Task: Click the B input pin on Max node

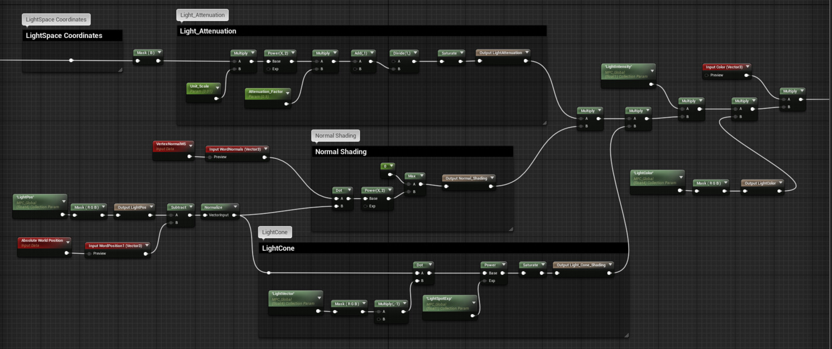Action: 409,192
